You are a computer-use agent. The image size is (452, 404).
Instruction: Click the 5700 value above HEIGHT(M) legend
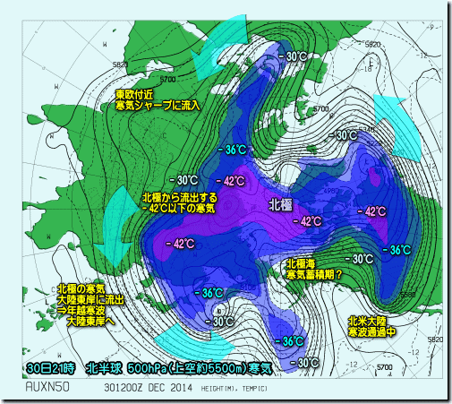click(x=385, y=367)
